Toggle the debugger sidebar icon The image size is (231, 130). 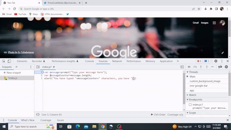(x=182, y=67)
